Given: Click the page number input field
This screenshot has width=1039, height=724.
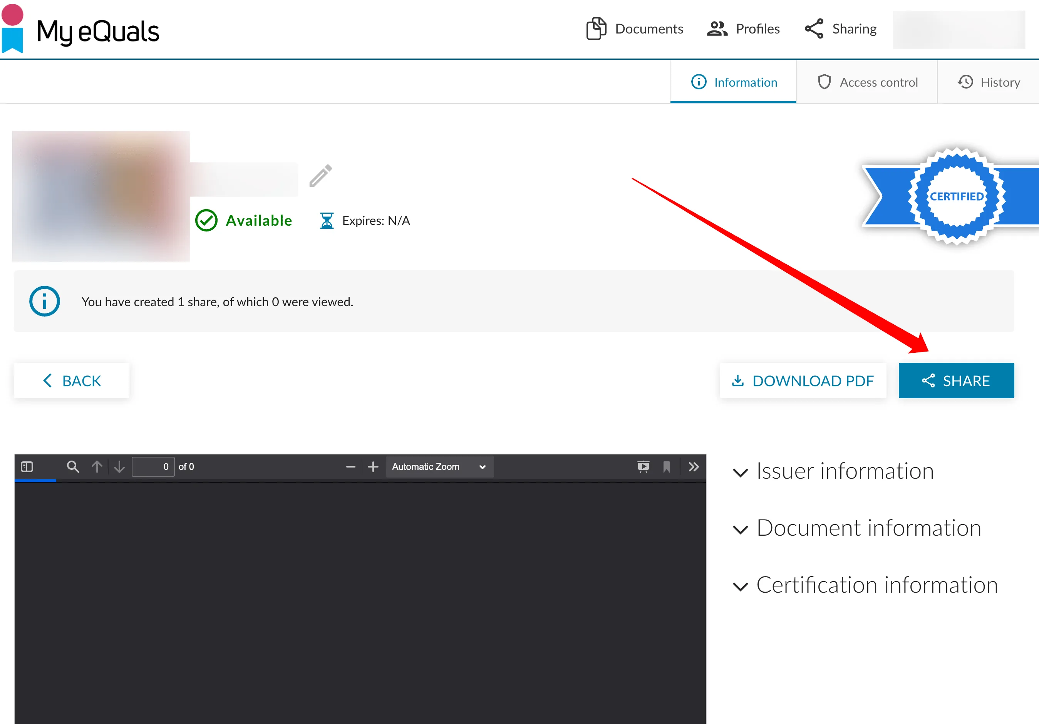Looking at the screenshot, I should pyautogui.click(x=153, y=466).
